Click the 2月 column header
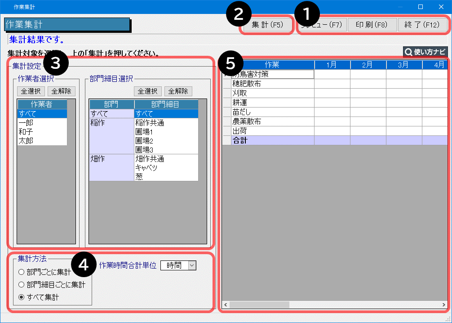The image size is (452, 323). click(x=368, y=65)
